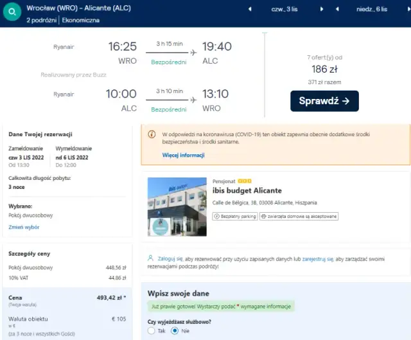
Task: Click ibis budget Alicante hotel name
Action: tap(247, 190)
